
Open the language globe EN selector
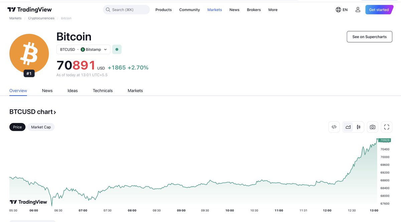(342, 10)
